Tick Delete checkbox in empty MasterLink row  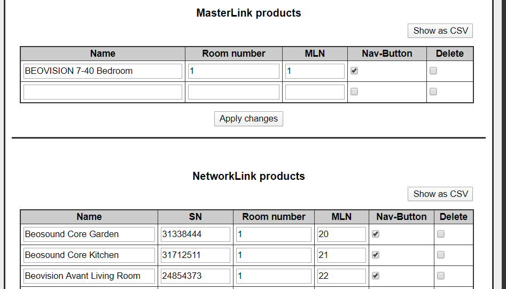click(x=433, y=92)
